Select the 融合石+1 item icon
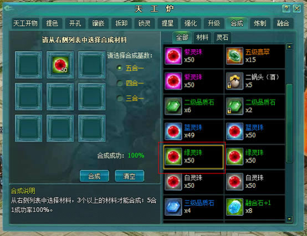The image size is (307, 236). click(x=234, y=207)
